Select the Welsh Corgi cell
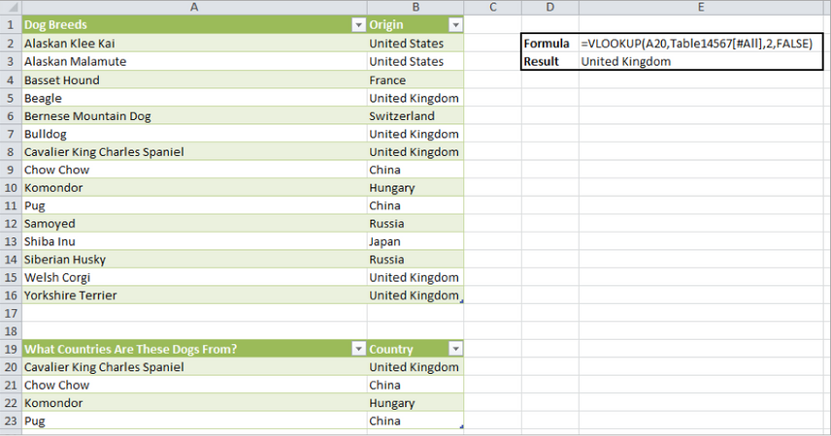The height and width of the screenshot is (436, 831). (194, 278)
